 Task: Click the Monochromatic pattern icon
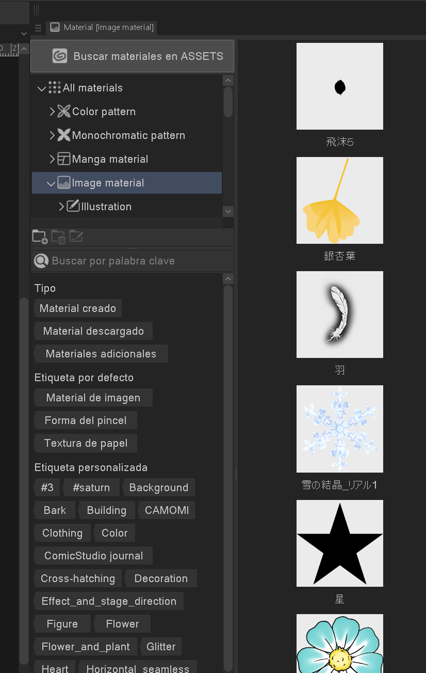click(x=64, y=135)
